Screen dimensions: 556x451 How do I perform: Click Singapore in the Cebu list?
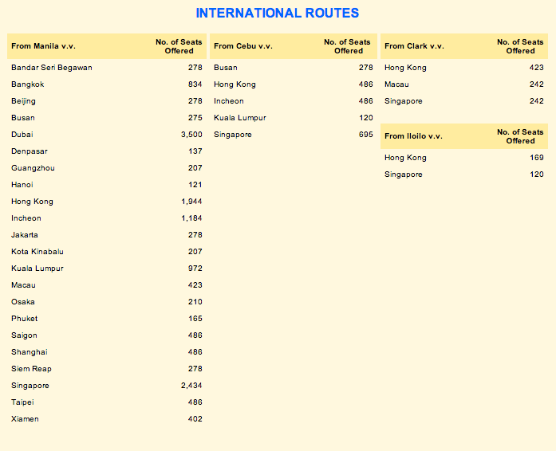233,135
